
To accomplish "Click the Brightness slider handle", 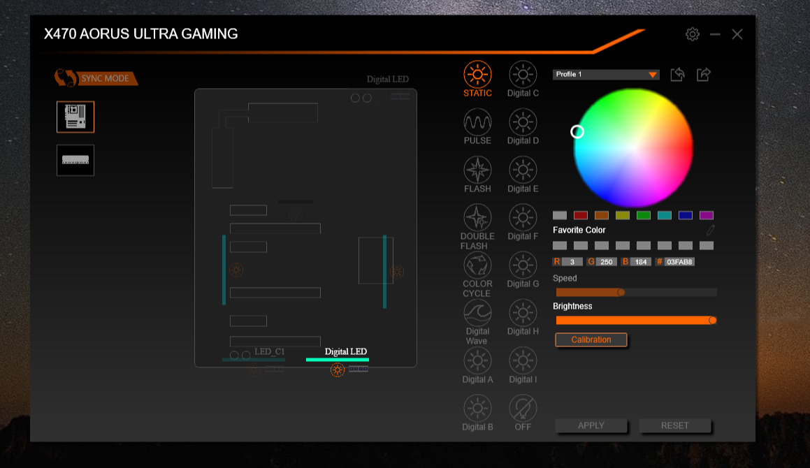I will tap(712, 320).
